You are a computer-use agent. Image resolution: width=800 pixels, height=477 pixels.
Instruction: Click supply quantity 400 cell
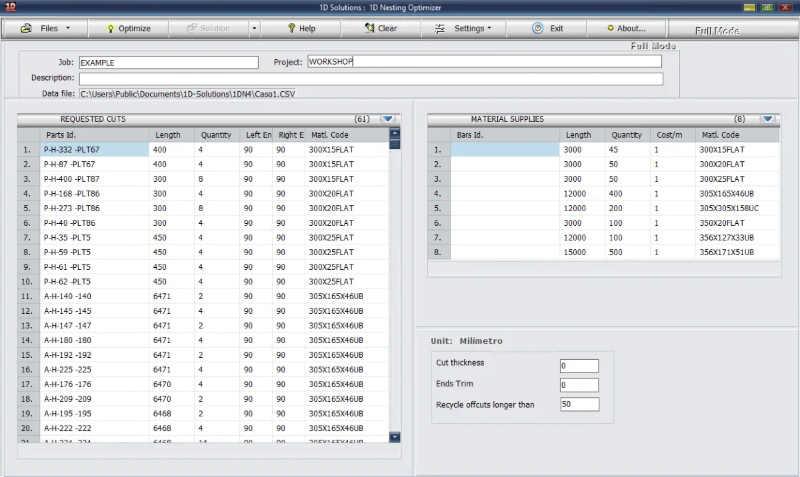click(627, 193)
